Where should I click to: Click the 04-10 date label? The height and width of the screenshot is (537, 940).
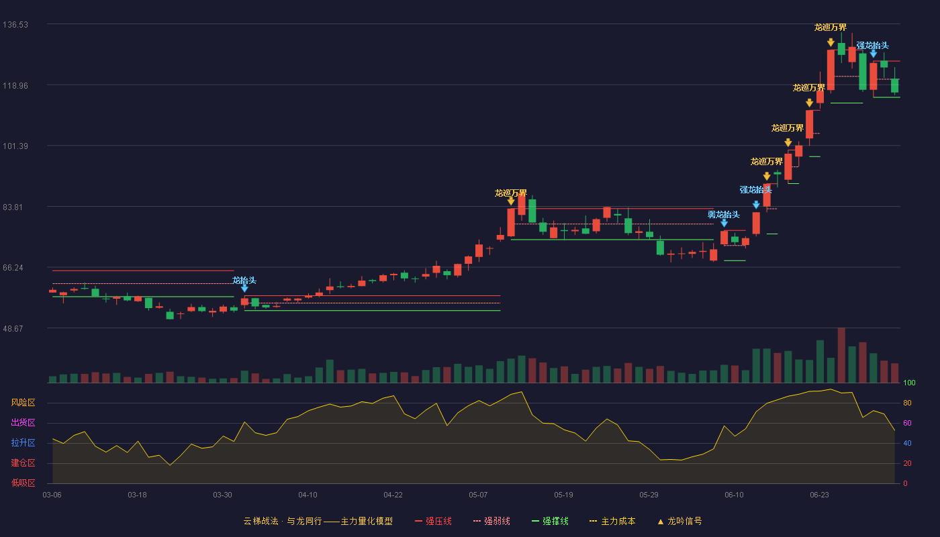click(x=308, y=495)
